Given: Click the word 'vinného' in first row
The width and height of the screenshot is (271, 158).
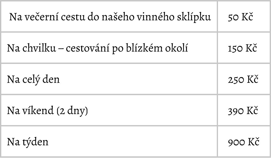Looking at the screenshot, I should pyautogui.click(x=154, y=17).
